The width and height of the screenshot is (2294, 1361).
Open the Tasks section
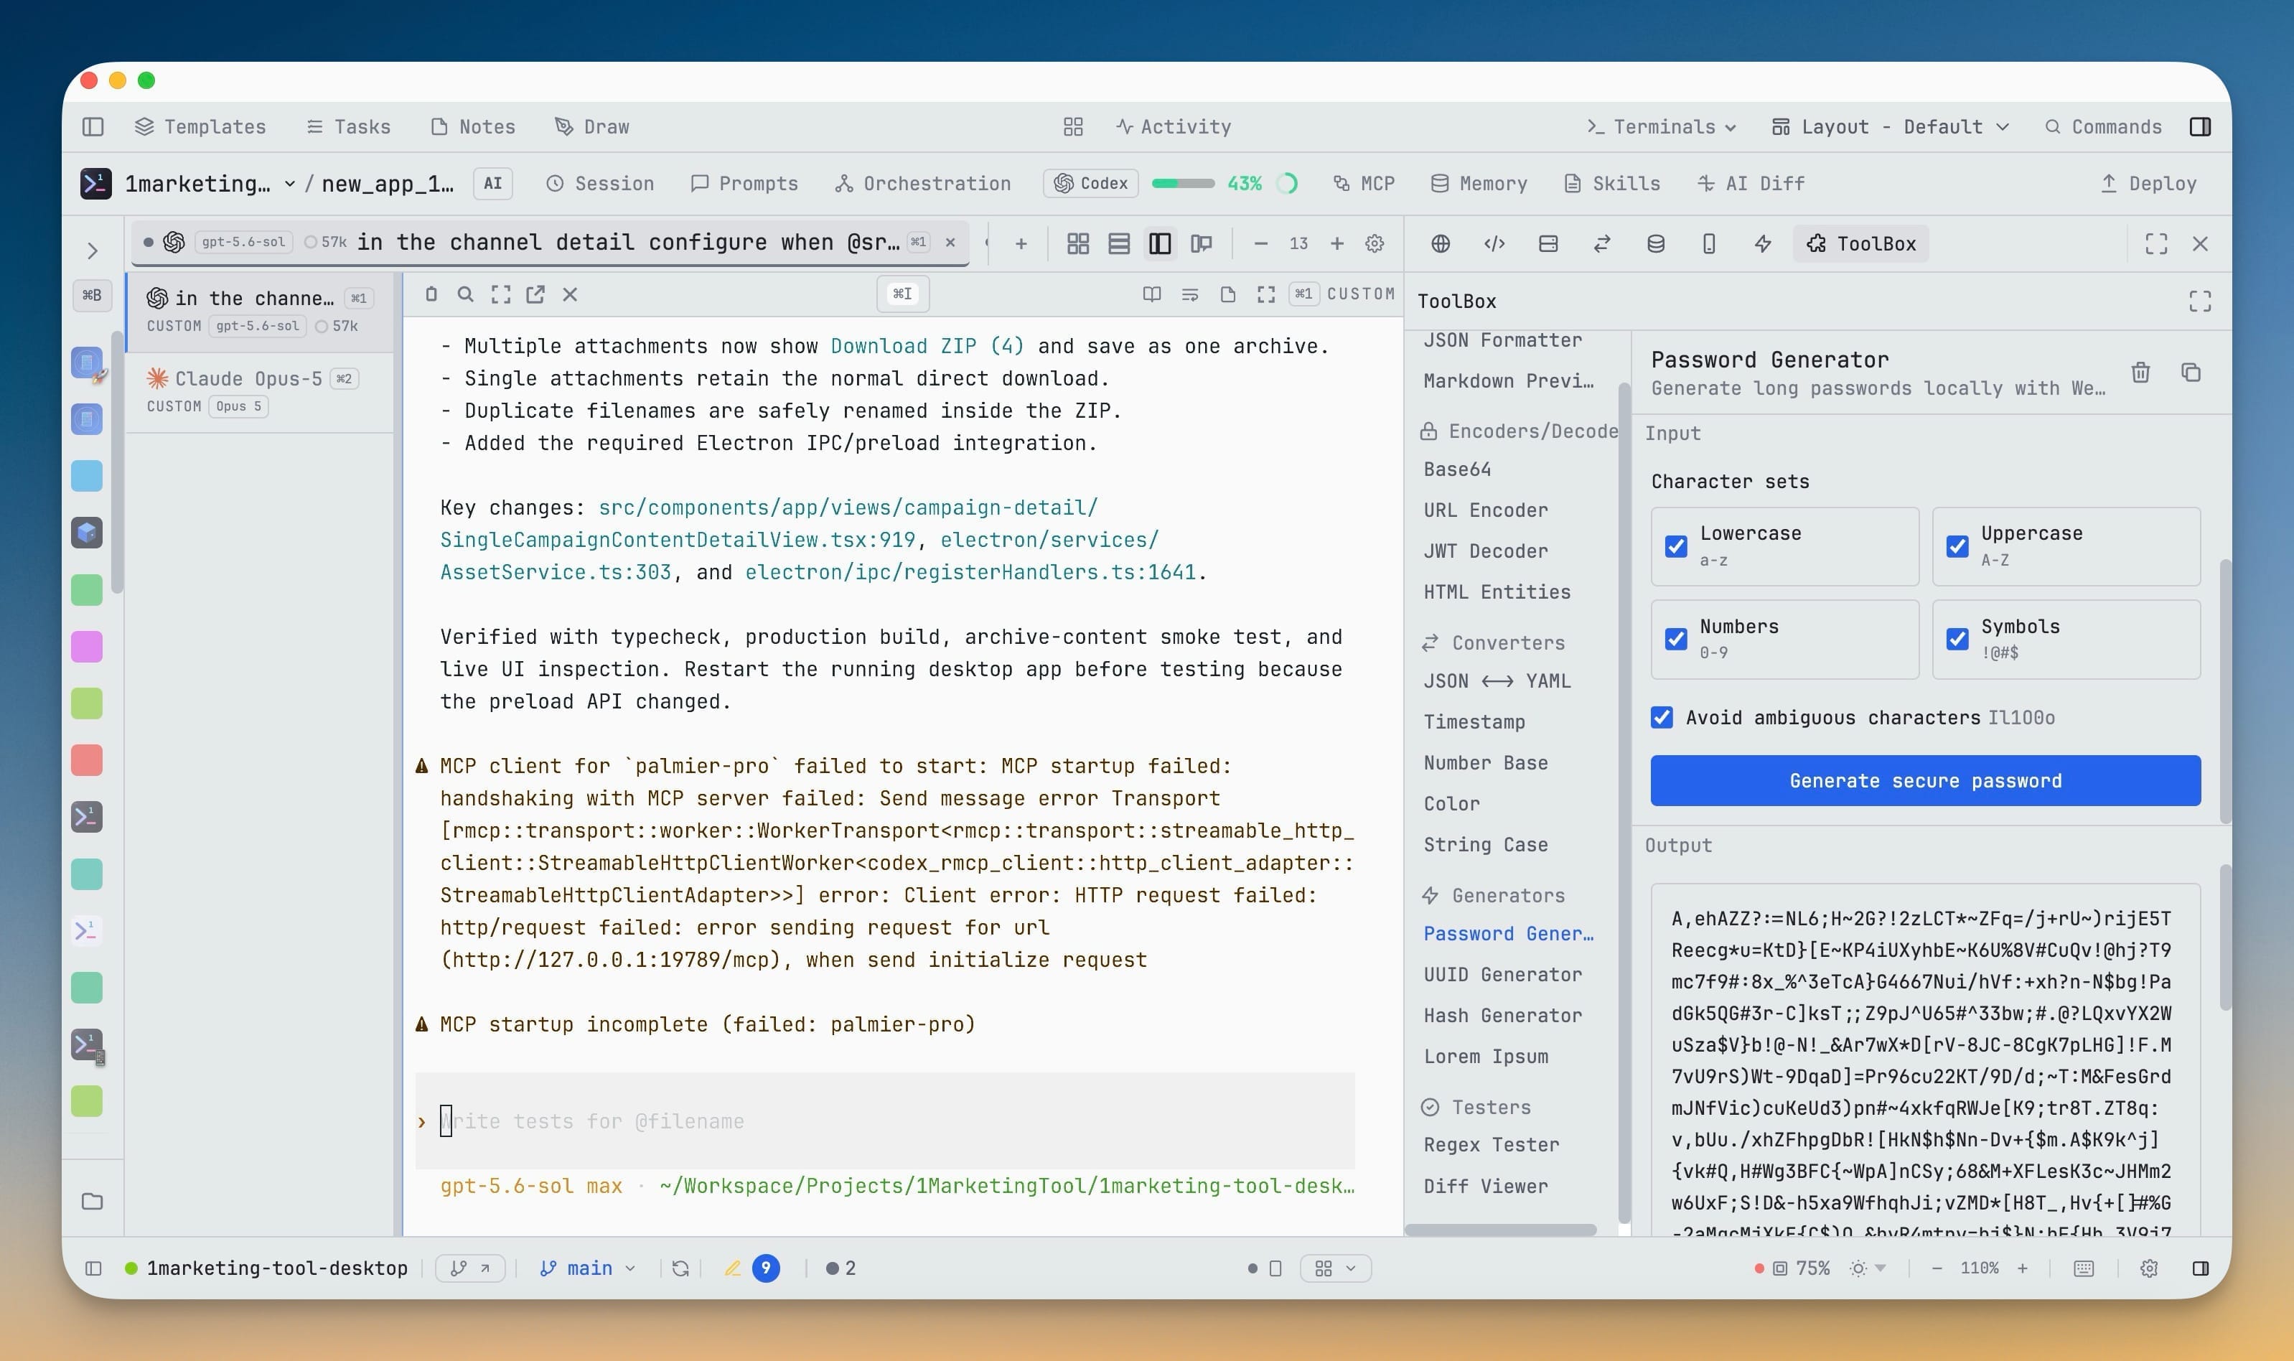click(x=348, y=126)
